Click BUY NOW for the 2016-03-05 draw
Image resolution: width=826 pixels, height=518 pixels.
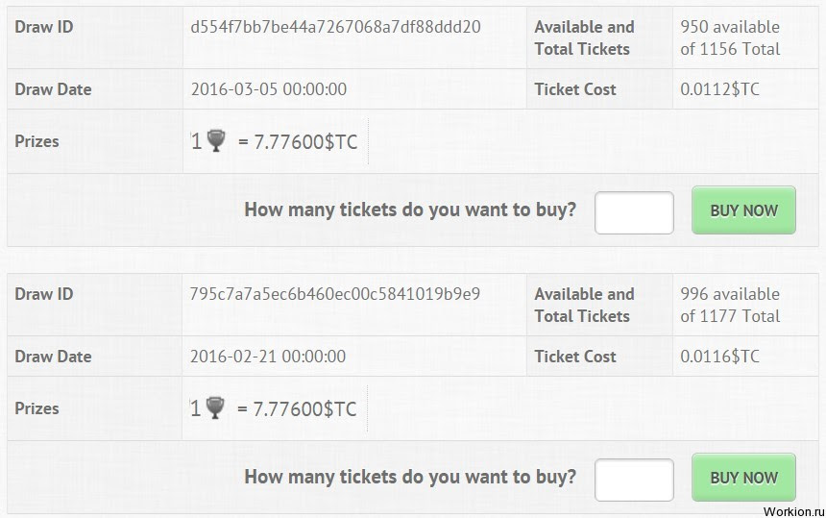pos(743,210)
